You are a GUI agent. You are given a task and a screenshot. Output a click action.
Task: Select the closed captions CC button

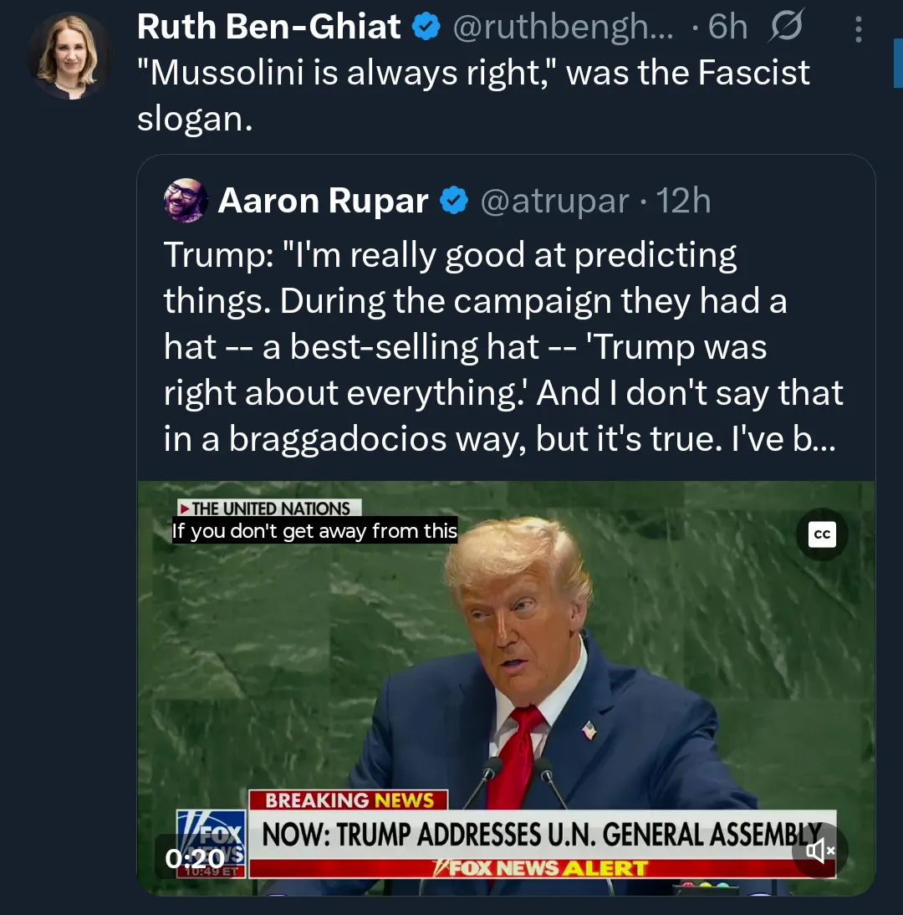pyautogui.click(x=821, y=534)
